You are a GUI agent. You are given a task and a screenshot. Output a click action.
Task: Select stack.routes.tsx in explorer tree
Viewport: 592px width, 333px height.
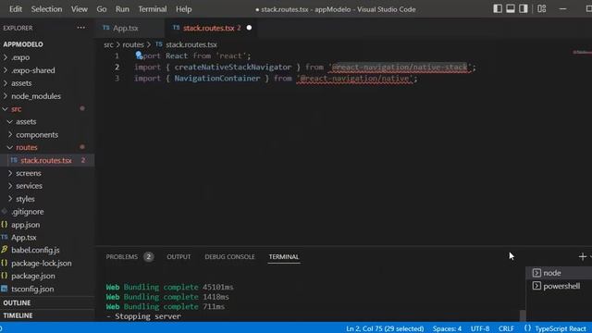(46, 160)
